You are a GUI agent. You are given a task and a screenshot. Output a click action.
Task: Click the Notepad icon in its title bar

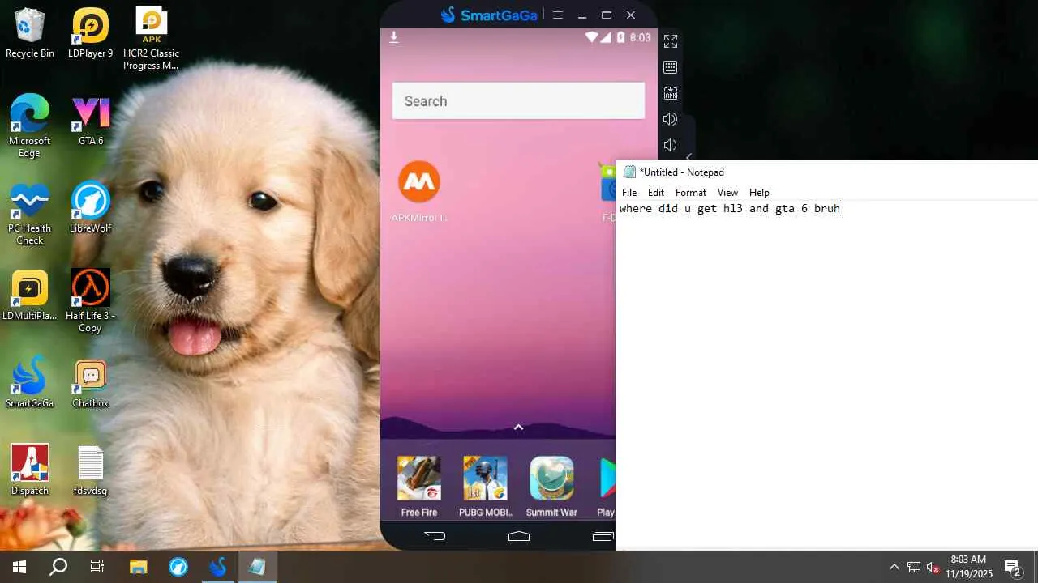pyautogui.click(x=629, y=172)
